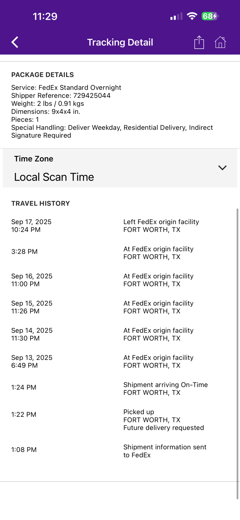Tap Shipment information sent to FedEx entry
240x520 pixels.
(165, 451)
